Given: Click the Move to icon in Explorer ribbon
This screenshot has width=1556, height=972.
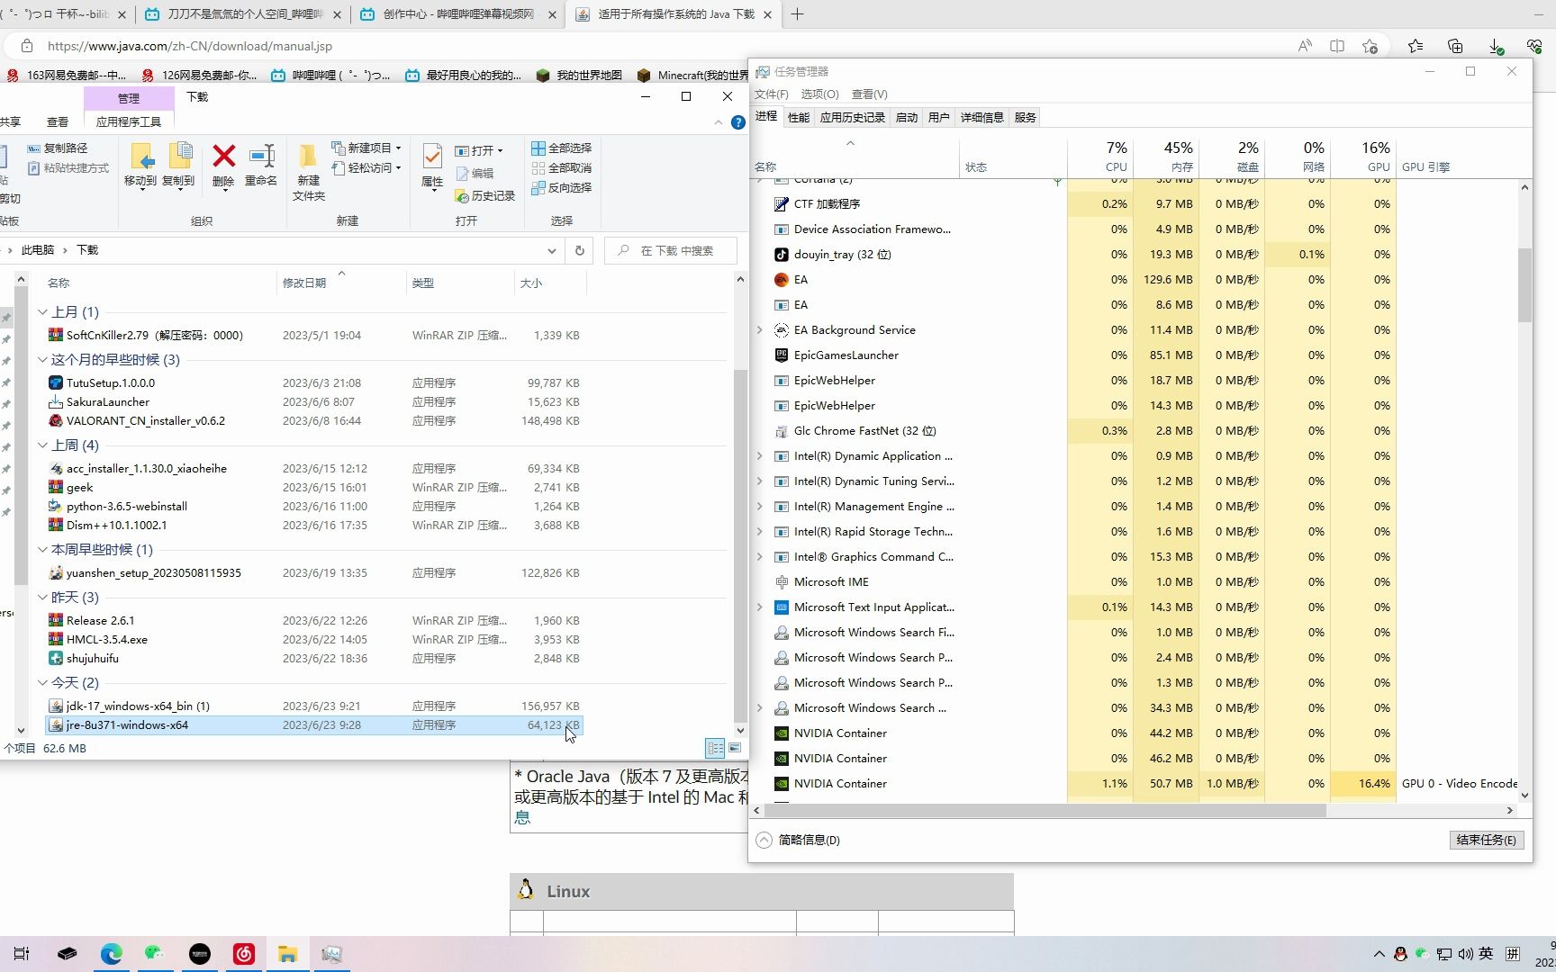Looking at the screenshot, I should tap(141, 166).
